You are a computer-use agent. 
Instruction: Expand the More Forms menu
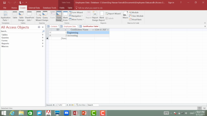coord(76,19)
